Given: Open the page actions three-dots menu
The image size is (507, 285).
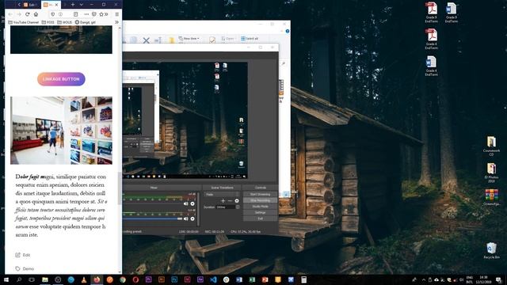Looking at the screenshot, I should coord(86,14).
